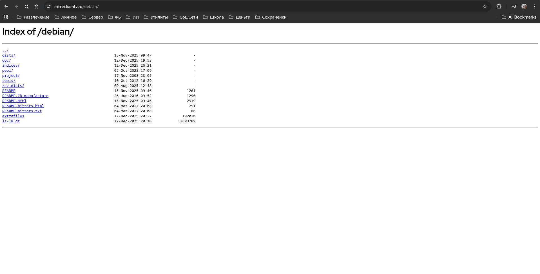Open the indices/ directory
The image size is (540, 274).
(11, 66)
